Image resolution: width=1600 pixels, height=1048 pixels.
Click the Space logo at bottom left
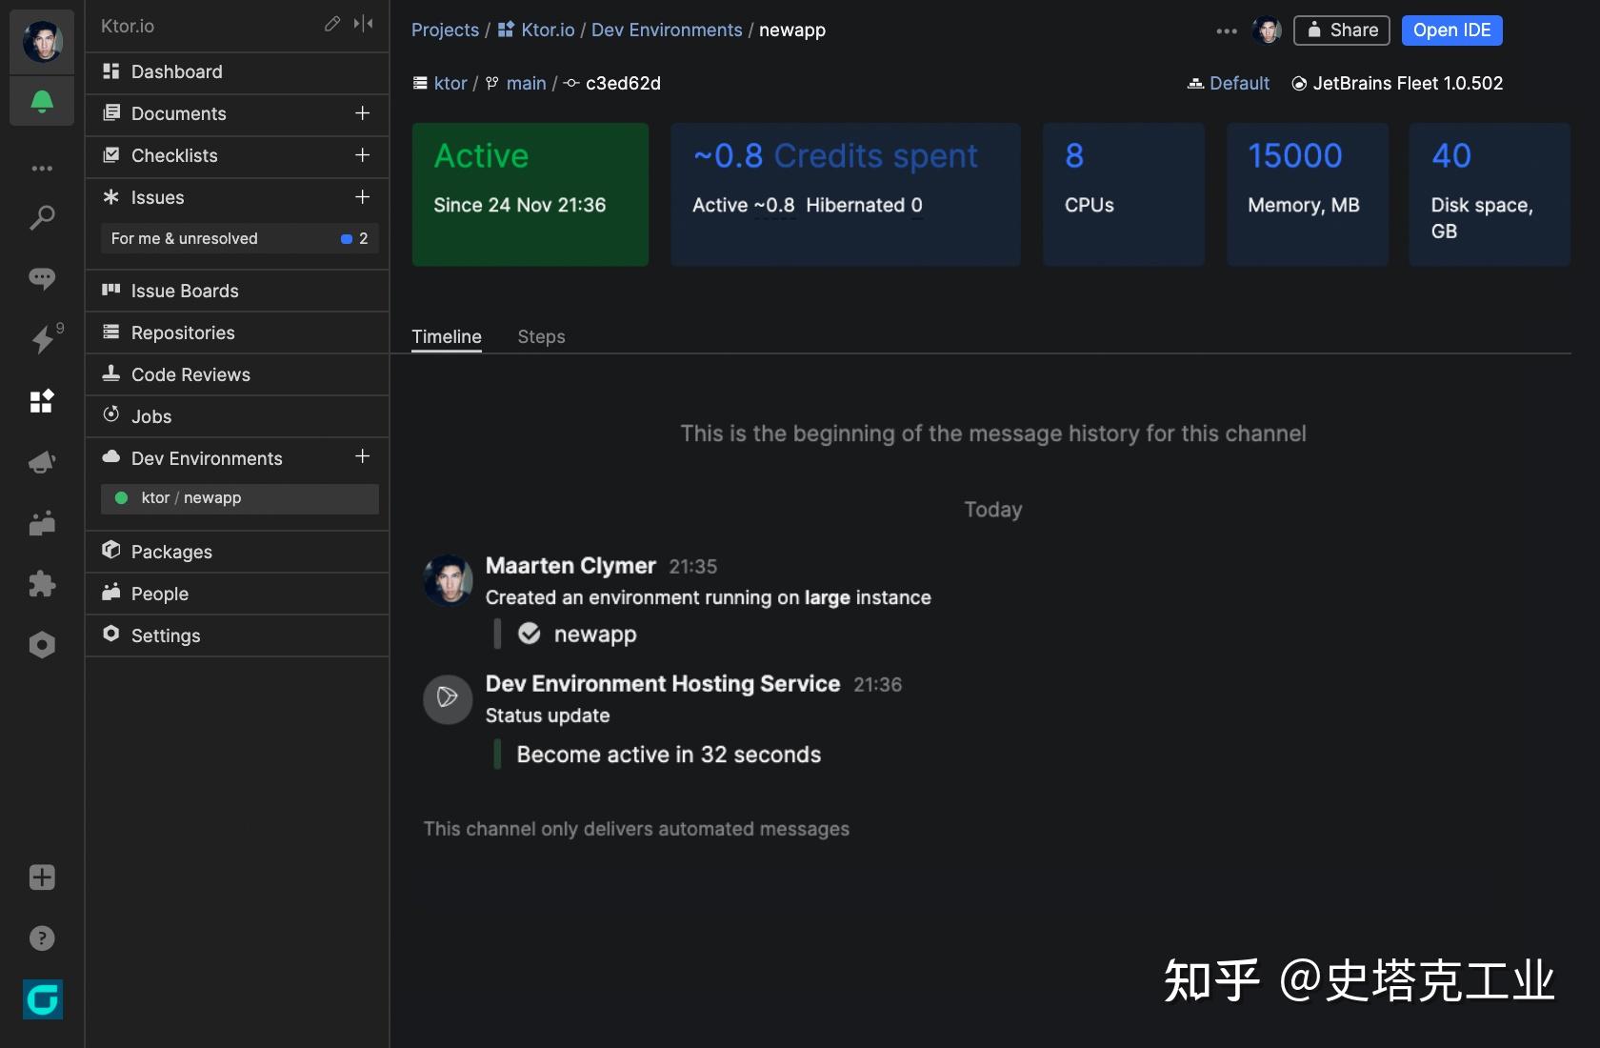43,999
